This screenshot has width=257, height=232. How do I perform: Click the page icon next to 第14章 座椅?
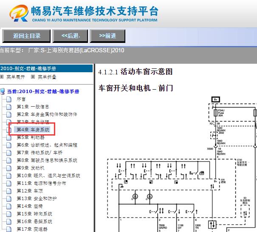tap(9, 206)
